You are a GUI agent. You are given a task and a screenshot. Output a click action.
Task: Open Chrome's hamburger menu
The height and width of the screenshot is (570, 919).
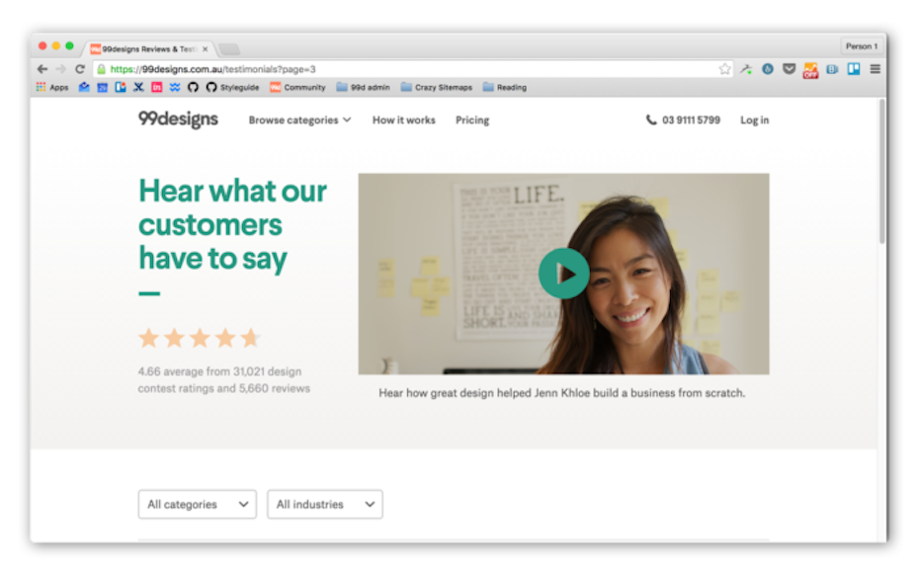point(875,69)
